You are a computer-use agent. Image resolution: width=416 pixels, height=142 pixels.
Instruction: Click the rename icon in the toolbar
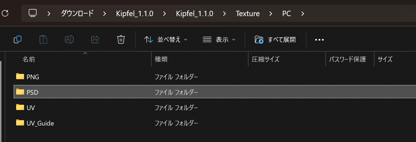click(69, 40)
